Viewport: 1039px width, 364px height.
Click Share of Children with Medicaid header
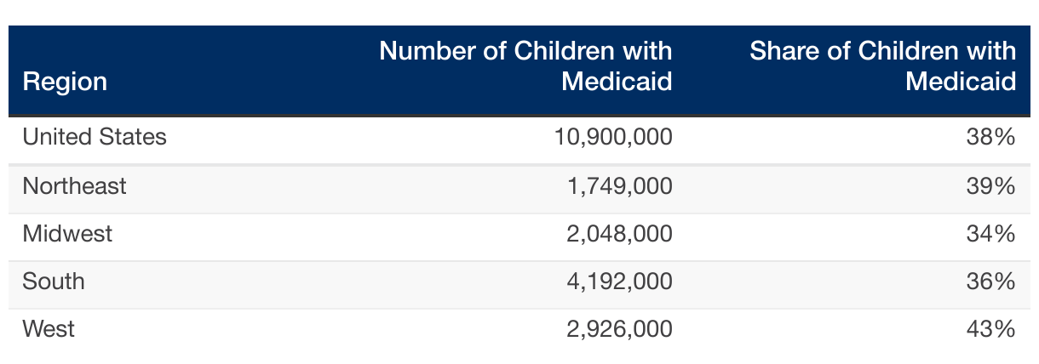pos(883,66)
